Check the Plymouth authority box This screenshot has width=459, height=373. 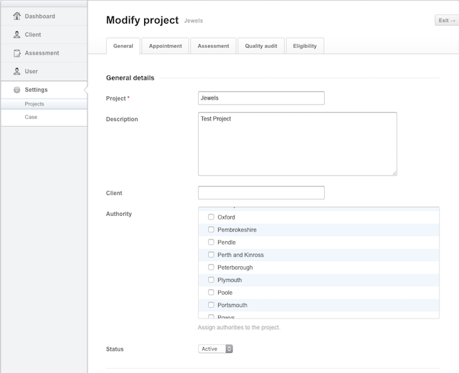coord(211,280)
